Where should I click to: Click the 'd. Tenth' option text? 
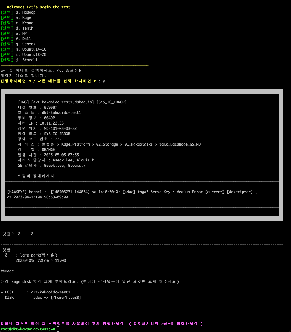25,28
